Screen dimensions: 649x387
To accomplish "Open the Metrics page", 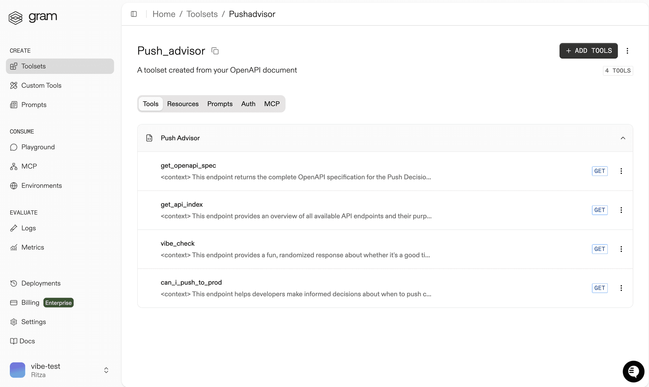I will tap(33, 247).
